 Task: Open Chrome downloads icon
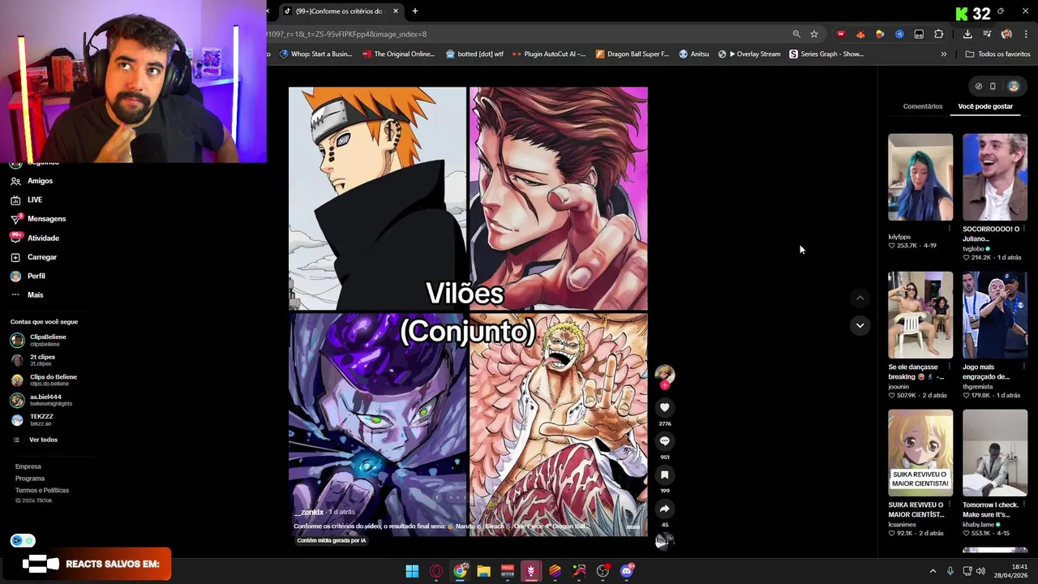pos(967,34)
